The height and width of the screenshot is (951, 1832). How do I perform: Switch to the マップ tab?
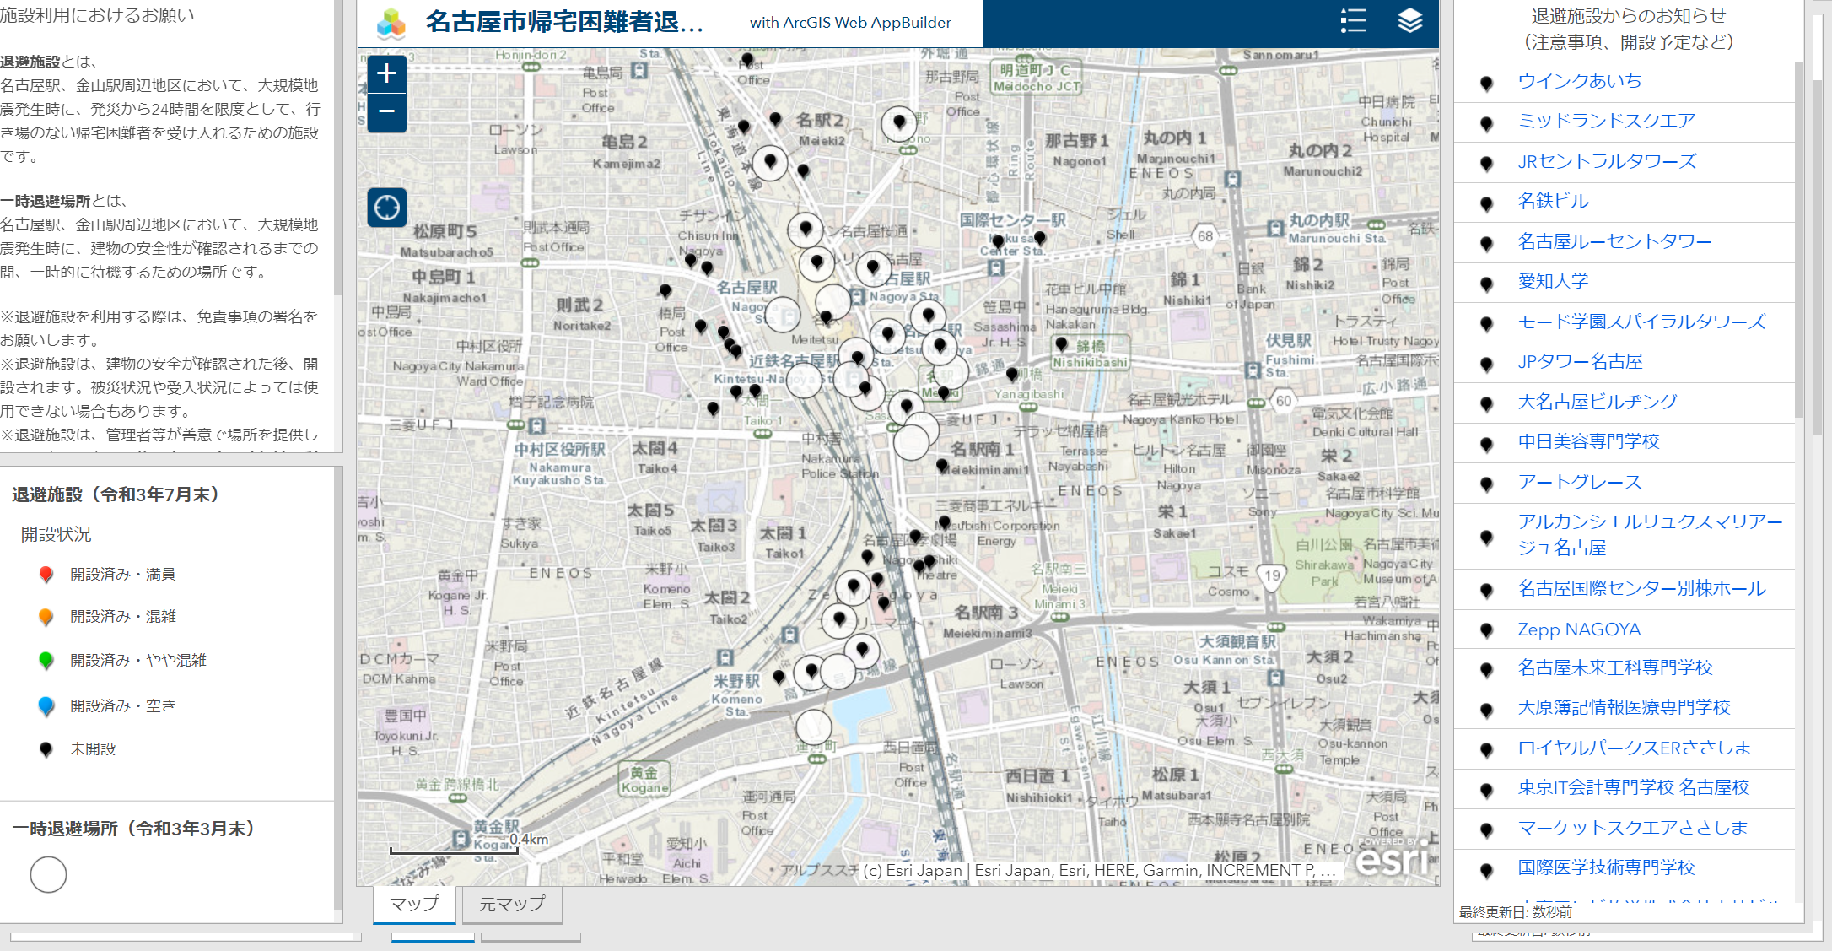pyautogui.click(x=414, y=904)
